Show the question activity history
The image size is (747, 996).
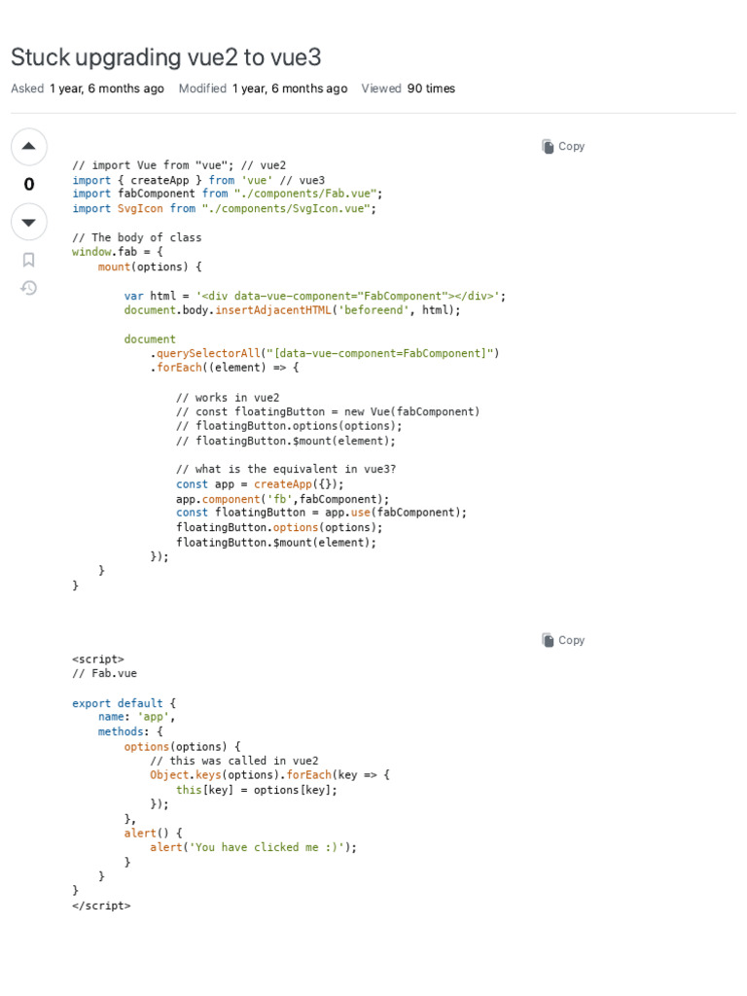point(28,288)
